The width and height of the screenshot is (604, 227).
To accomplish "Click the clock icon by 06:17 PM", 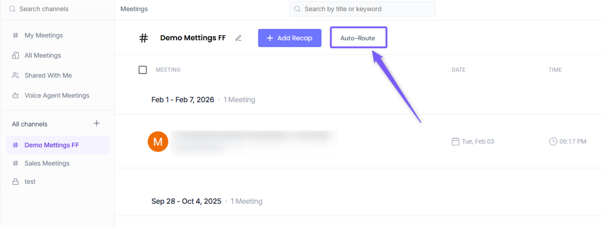I will 553,141.
